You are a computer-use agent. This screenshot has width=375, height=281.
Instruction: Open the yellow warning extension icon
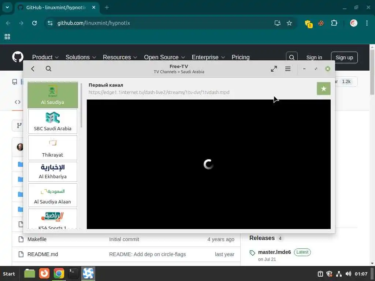click(x=308, y=23)
